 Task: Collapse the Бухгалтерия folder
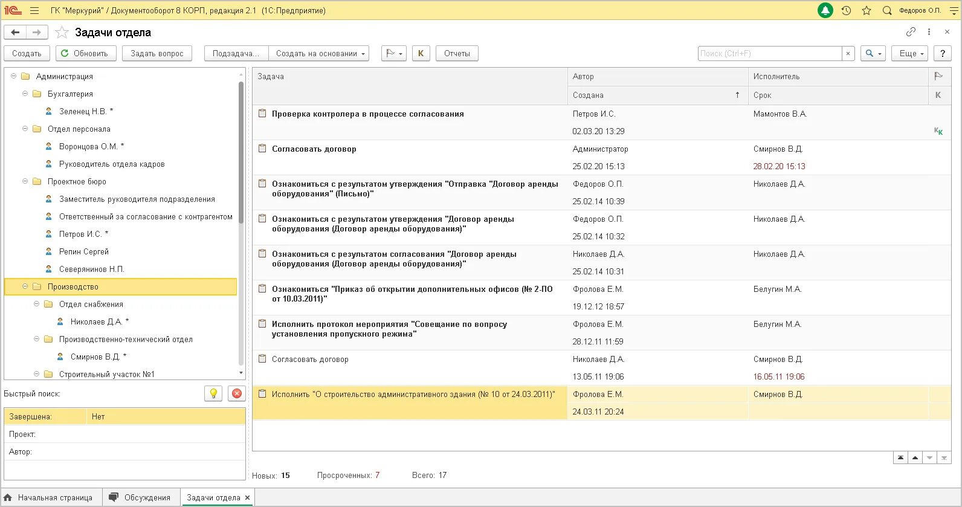pyautogui.click(x=25, y=94)
